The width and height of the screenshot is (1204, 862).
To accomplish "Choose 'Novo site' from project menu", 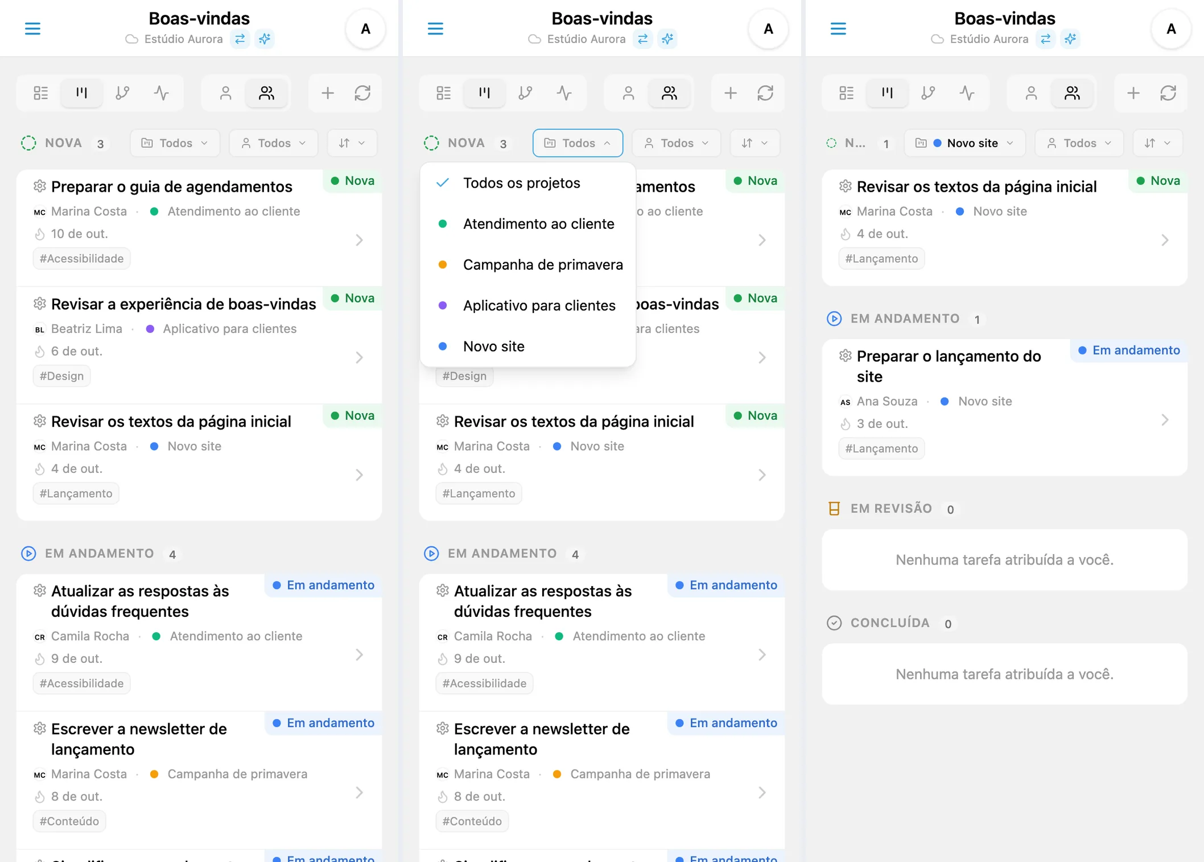I will pyautogui.click(x=527, y=346).
